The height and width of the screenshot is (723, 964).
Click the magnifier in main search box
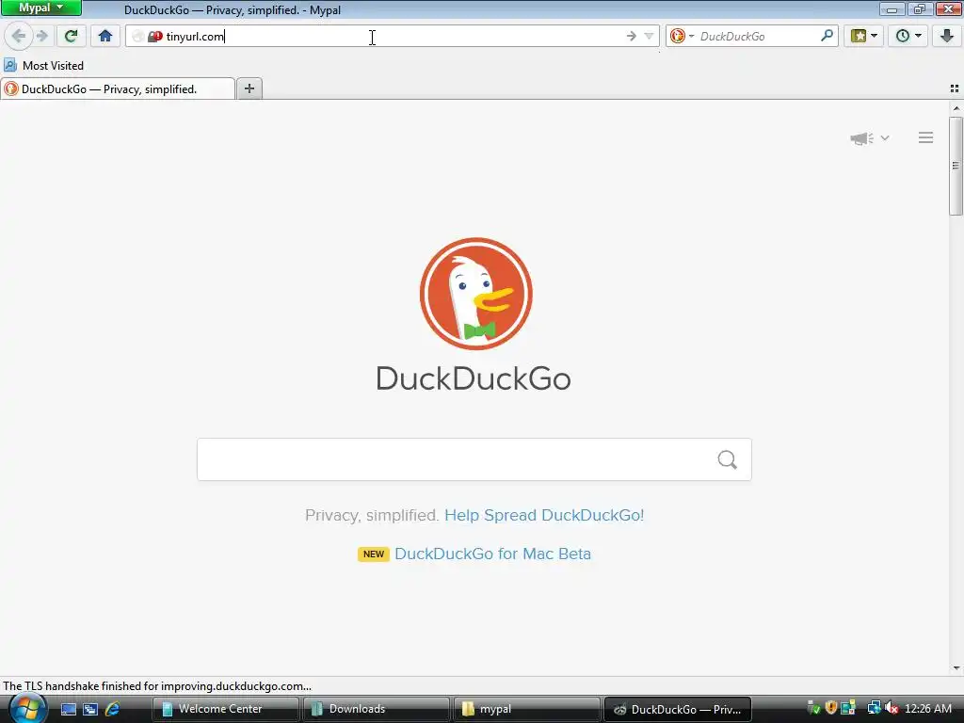(728, 459)
